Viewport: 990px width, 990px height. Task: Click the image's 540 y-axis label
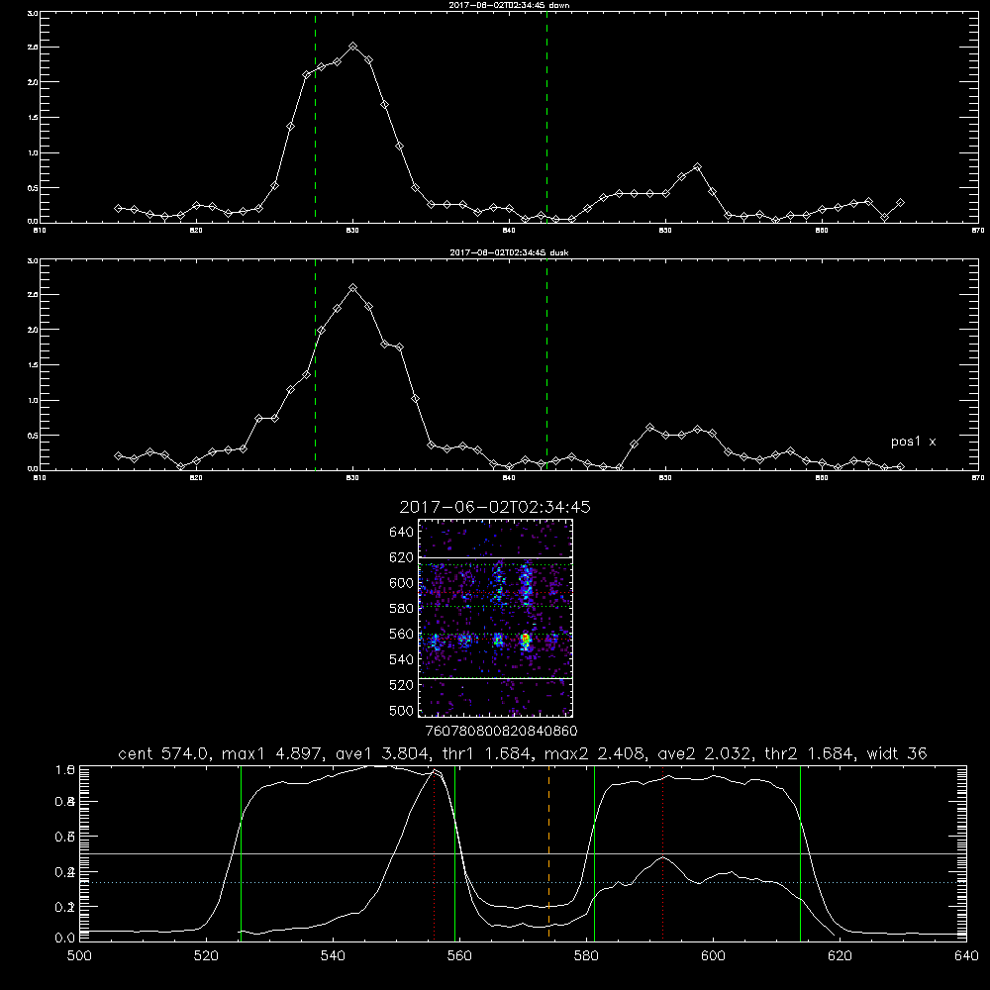(x=402, y=659)
